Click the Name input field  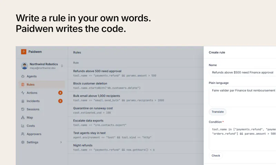(243, 72)
